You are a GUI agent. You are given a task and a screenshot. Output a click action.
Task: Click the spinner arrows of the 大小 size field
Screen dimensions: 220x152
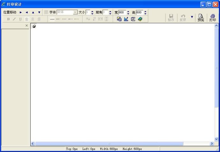point(92,12)
